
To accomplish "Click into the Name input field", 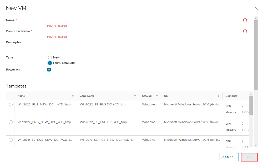I will tap(145, 20).
